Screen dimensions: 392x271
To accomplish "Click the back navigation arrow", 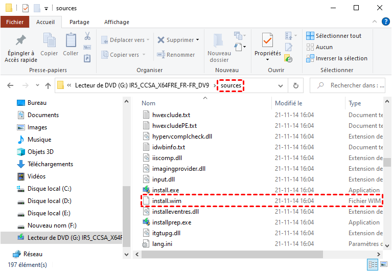I will point(10,85).
